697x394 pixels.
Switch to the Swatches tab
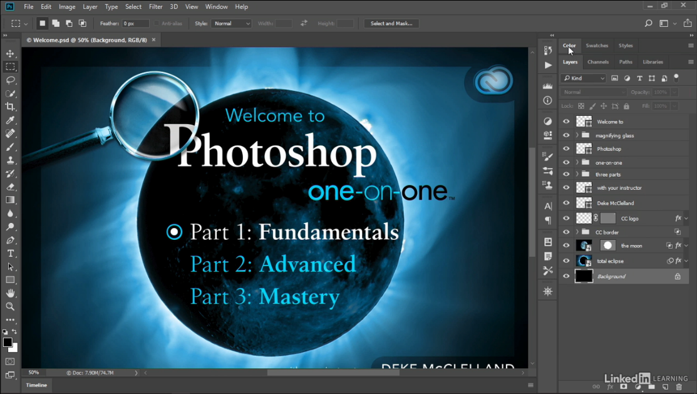click(x=597, y=45)
